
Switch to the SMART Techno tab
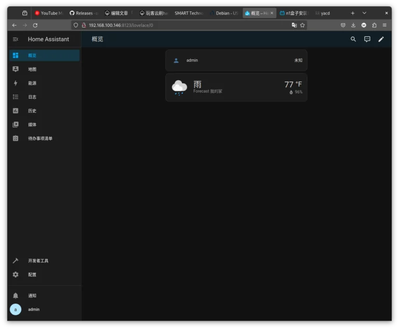[x=189, y=13]
